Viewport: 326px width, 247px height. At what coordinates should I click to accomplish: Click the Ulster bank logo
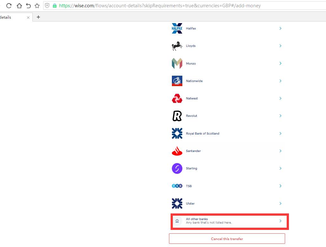pyautogui.click(x=177, y=203)
